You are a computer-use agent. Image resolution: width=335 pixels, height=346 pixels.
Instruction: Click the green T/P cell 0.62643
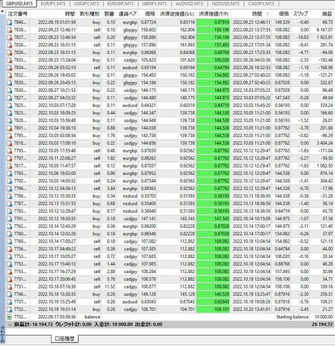tap(213, 302)
